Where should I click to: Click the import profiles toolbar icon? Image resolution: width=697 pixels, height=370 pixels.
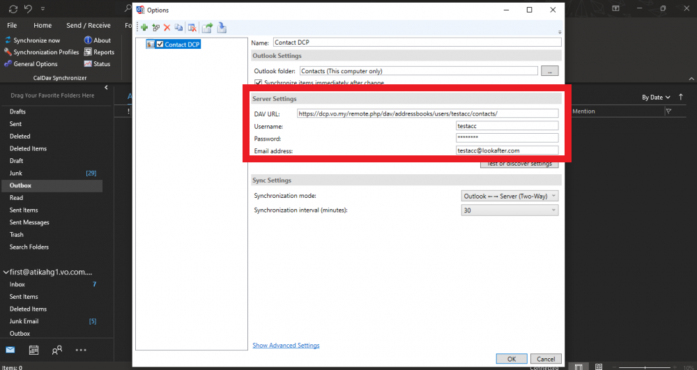(x=222, y=28)
